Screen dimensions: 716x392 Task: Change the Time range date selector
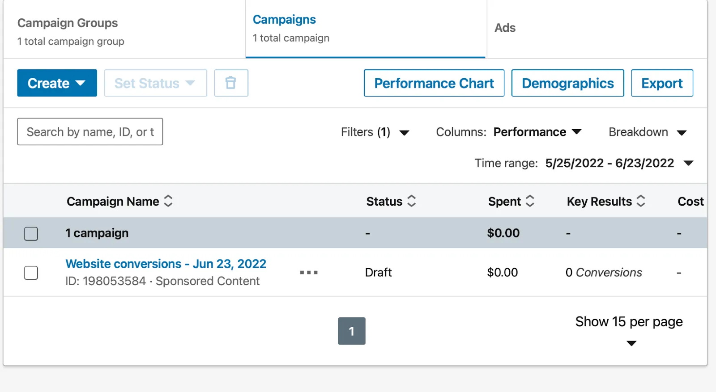pyautogui.click(x=618, y=163)
